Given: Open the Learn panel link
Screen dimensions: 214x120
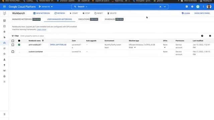Looking at the screenshot, I should click(186, 13).
